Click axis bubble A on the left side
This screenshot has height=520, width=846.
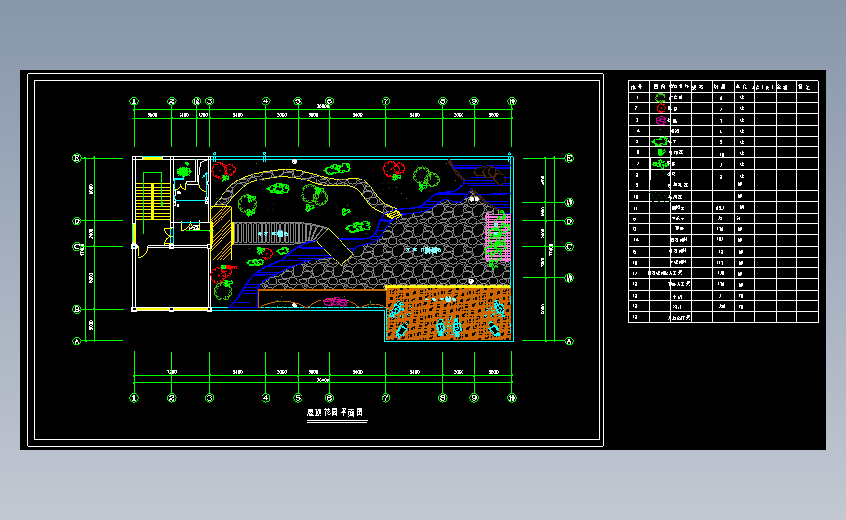pos(77,341)
